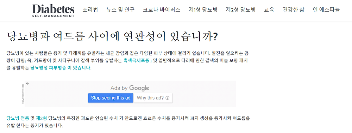Image resolution: width=352 pixels, height=133 pixels.
Task: Switch to Spanish via 엔 에스파뇰
Action: coord(326,10)
